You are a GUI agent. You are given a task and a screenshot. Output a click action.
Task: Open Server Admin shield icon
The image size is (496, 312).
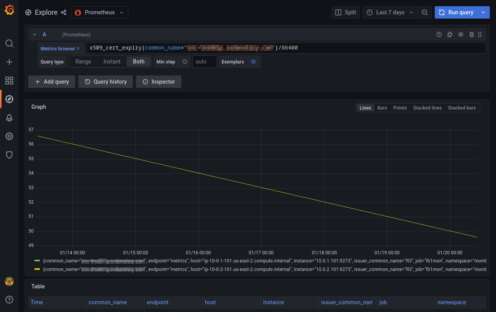pos(9,155)
